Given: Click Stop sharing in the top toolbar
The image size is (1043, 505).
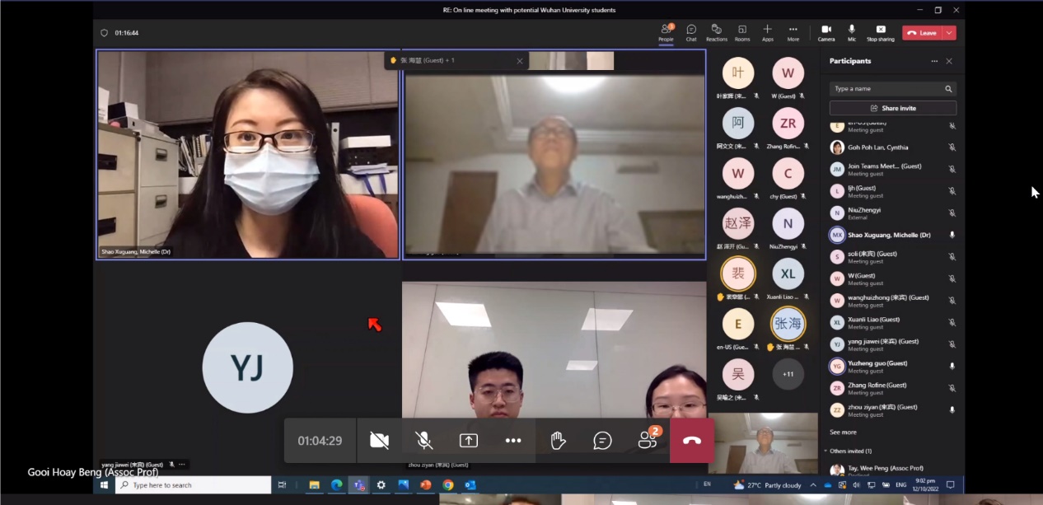Looking at the screenshot, I should (x=880, y=32).
